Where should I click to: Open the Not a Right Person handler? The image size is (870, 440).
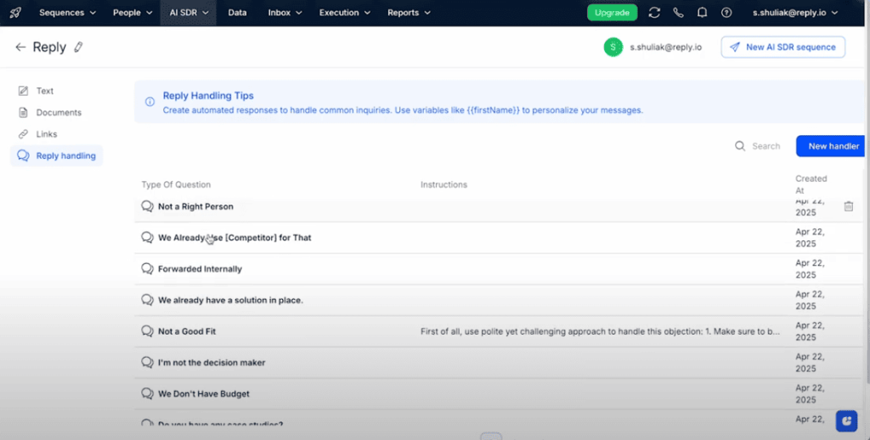point(195,206)
